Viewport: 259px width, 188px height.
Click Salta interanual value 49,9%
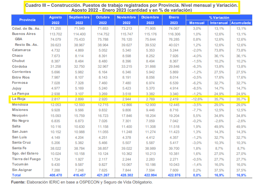[x=219, y=127]
